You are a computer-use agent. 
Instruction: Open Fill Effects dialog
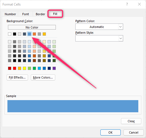(x=17, y=77)
